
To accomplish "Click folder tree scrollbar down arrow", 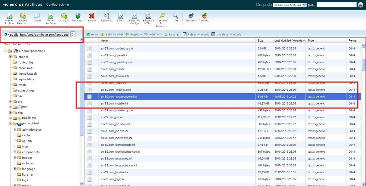I will [82, 184].
